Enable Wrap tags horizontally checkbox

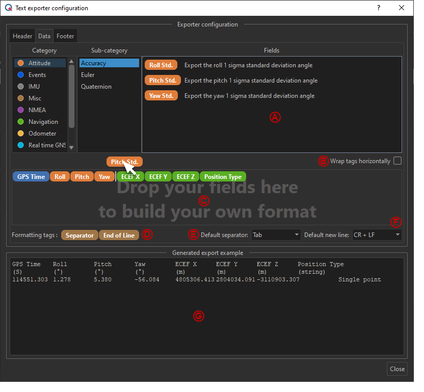coord(397,161)
